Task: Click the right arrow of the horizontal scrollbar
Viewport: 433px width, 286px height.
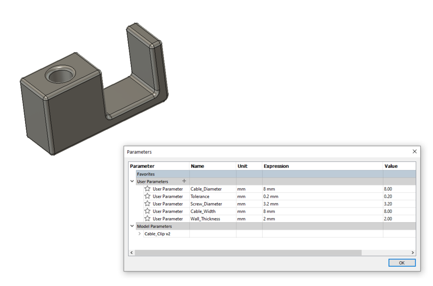Action: 412,252
